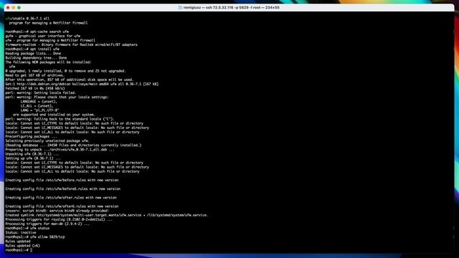459x258 pixels.
Task: Click the '/etc/ufw/before.rules' config file line
Action: pos(62,180)
